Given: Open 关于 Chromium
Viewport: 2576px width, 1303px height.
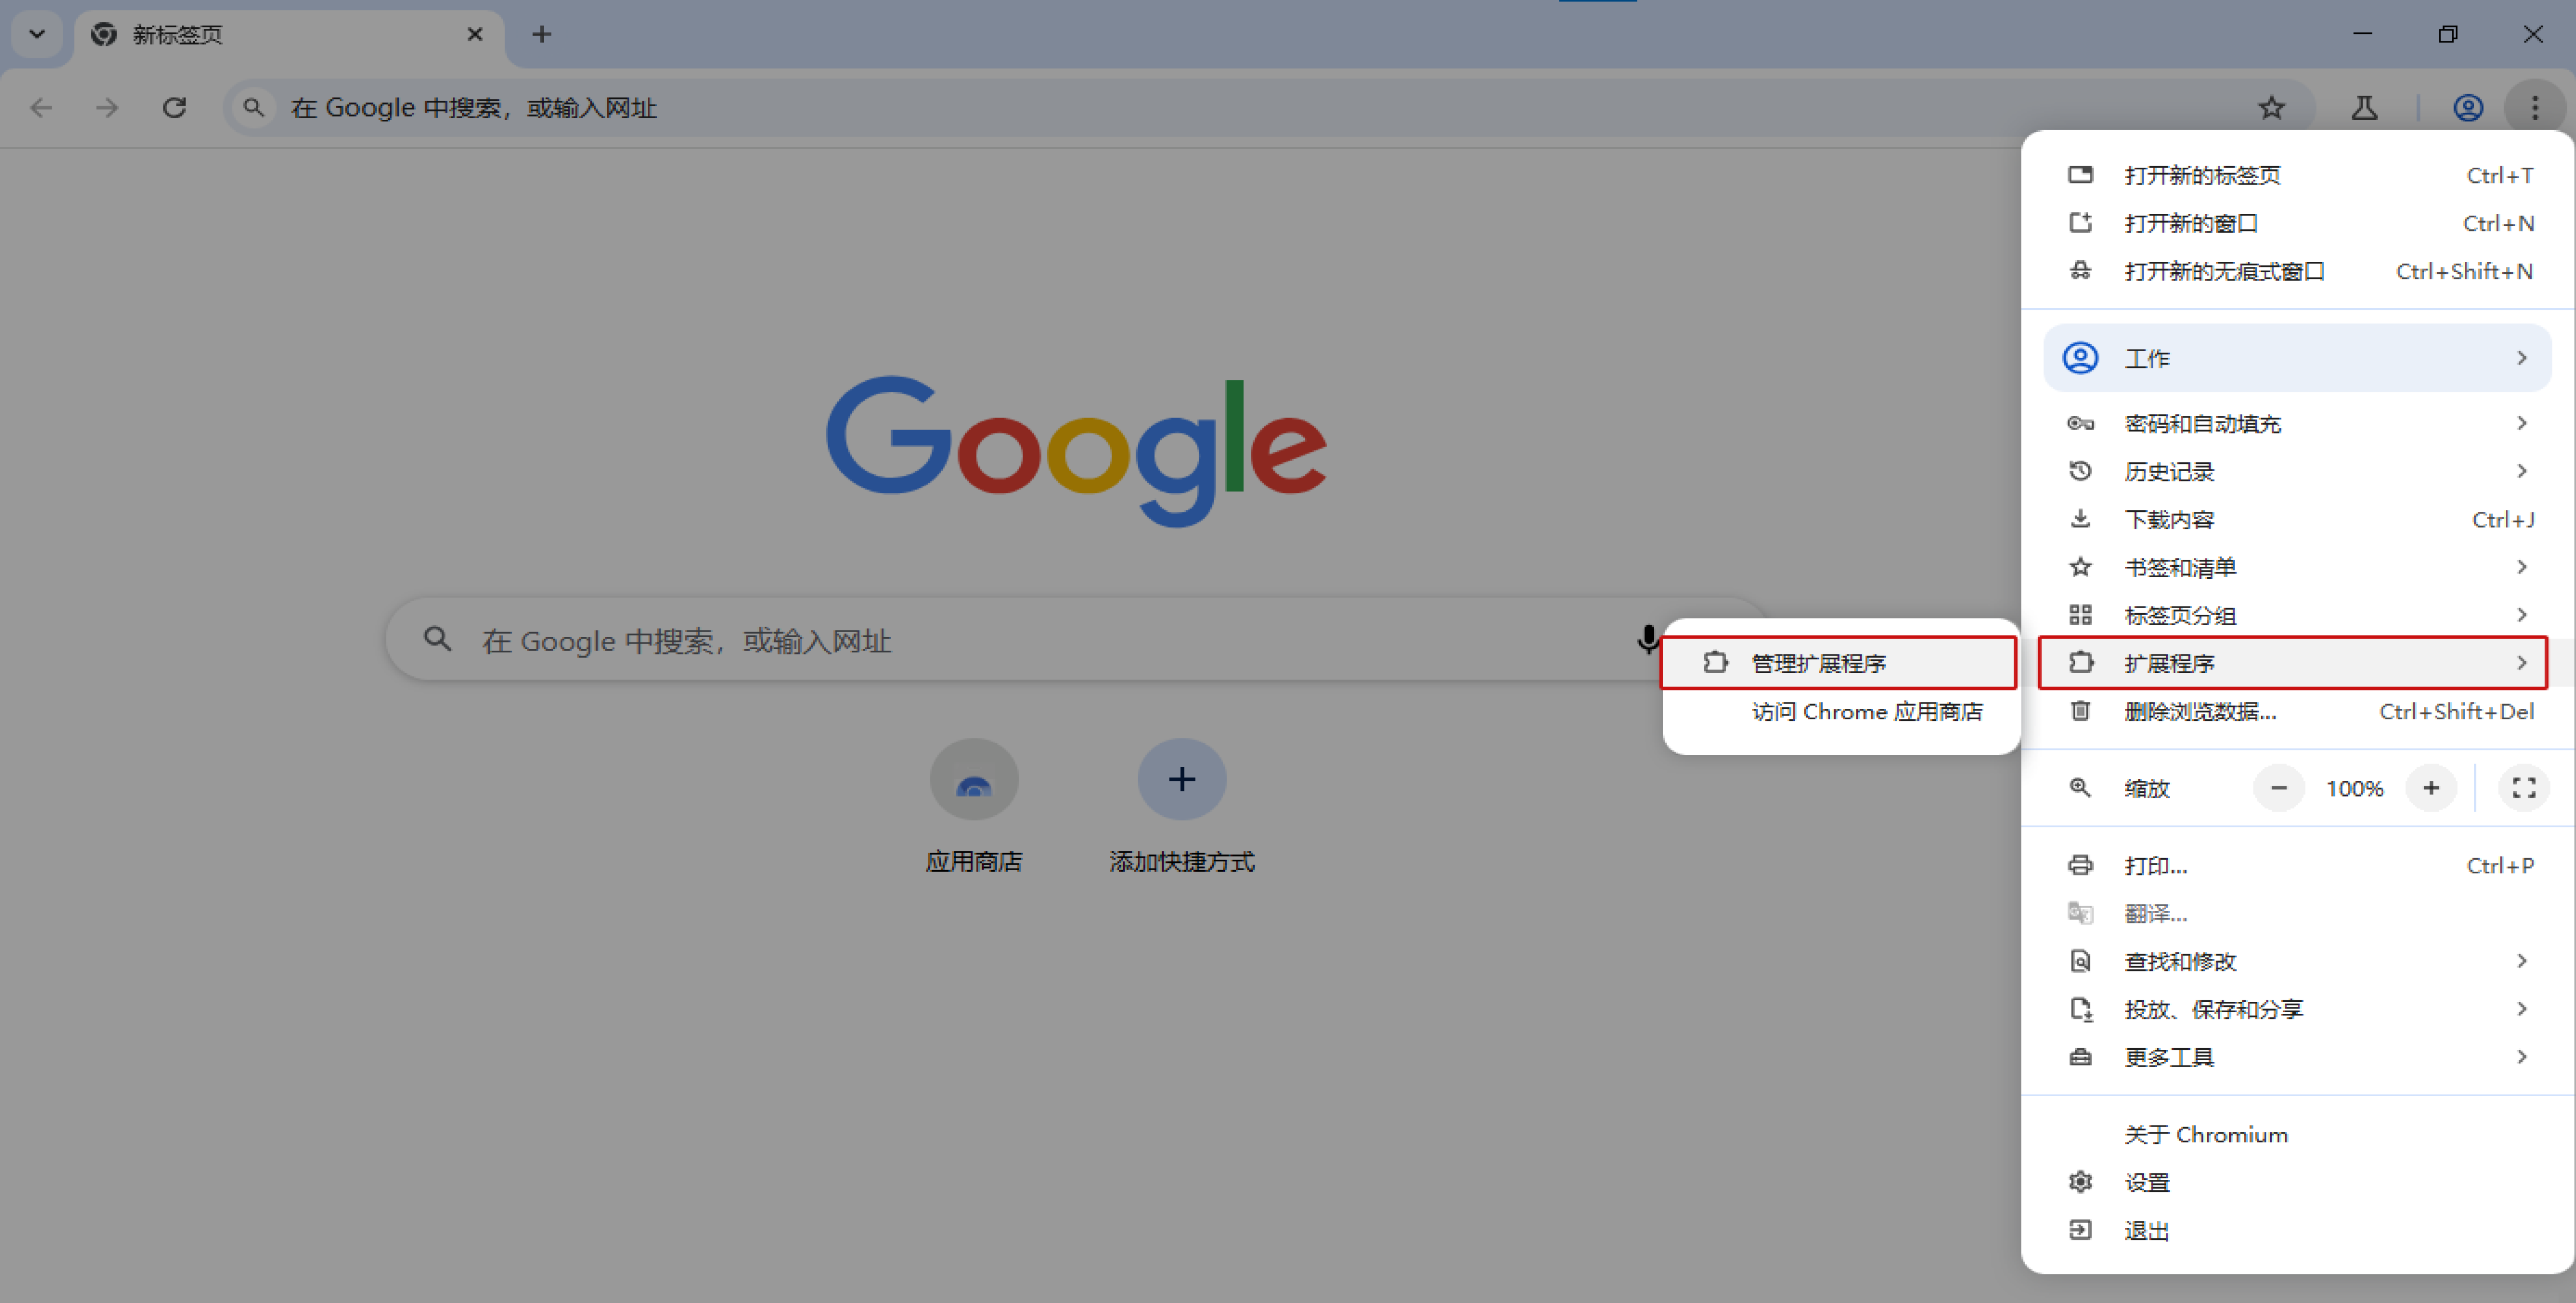Looking at the screenshot, I should click(2297, 1134).
